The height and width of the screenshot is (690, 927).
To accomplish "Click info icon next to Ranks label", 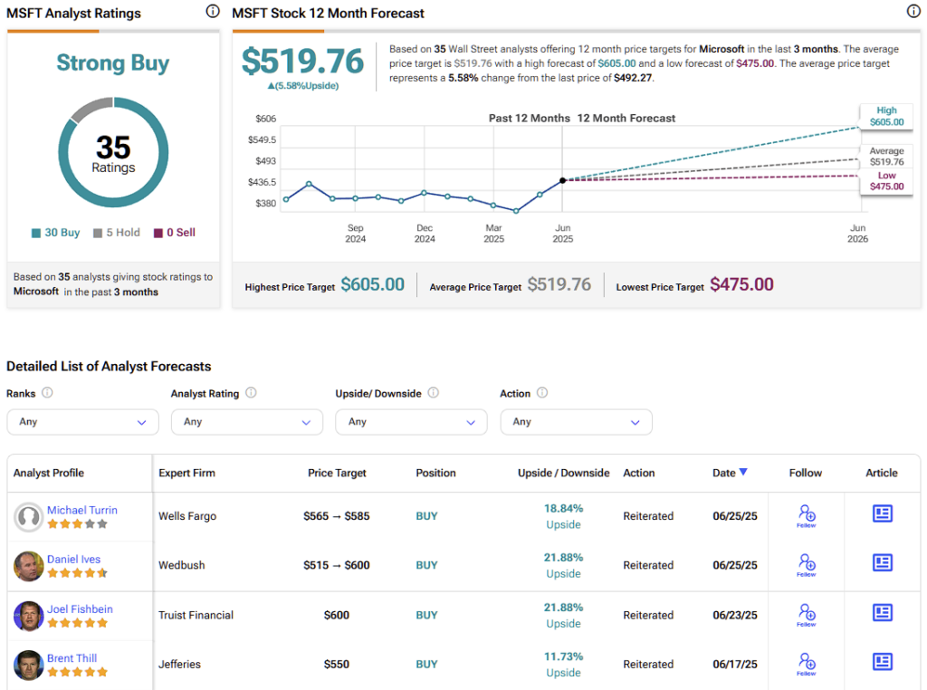I will [x=47, y=393].
